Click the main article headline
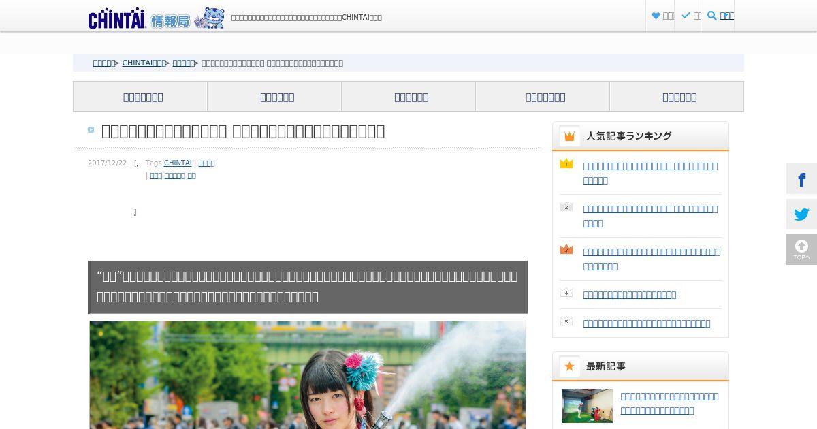 [243, 131]
